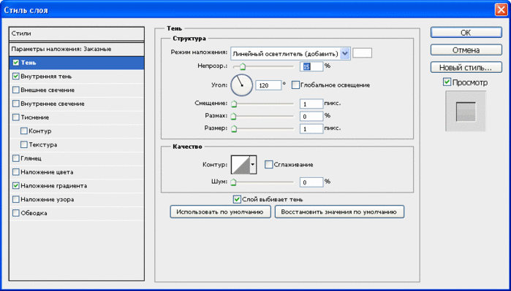This screenshot has height=291, width=511.
Task: Select Параметры наложения: Заказные
Action: pos(77,50)
